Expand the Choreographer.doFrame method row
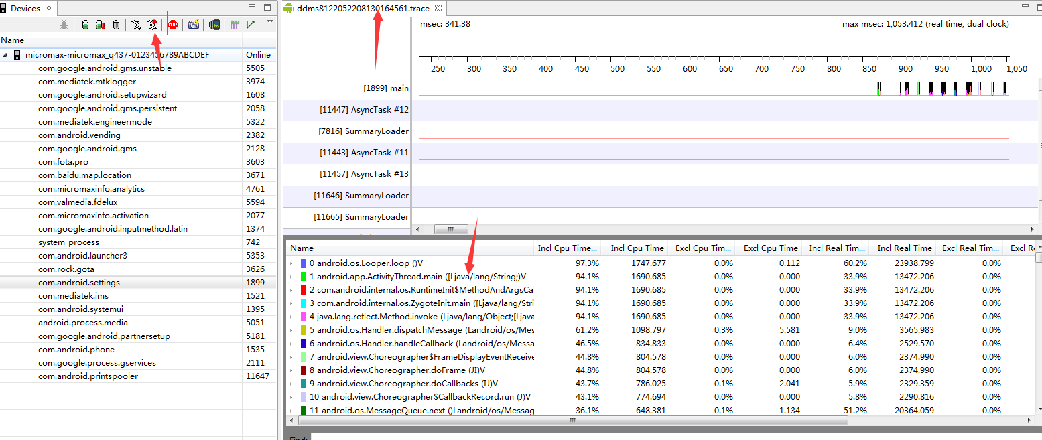Viewport: 1042px width, 440px height. pyautogui.click(x=291, y=370)
